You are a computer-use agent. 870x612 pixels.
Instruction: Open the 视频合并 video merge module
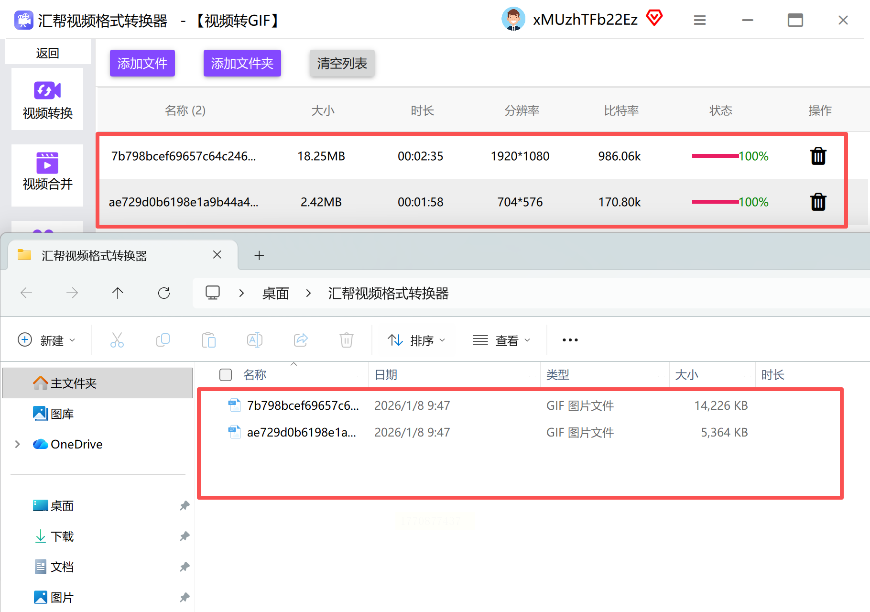click(47, 171)
